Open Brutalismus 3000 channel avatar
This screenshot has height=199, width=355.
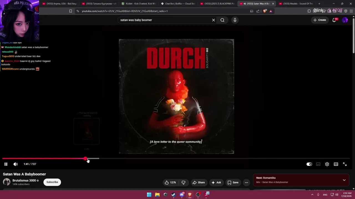pos(7,182)
